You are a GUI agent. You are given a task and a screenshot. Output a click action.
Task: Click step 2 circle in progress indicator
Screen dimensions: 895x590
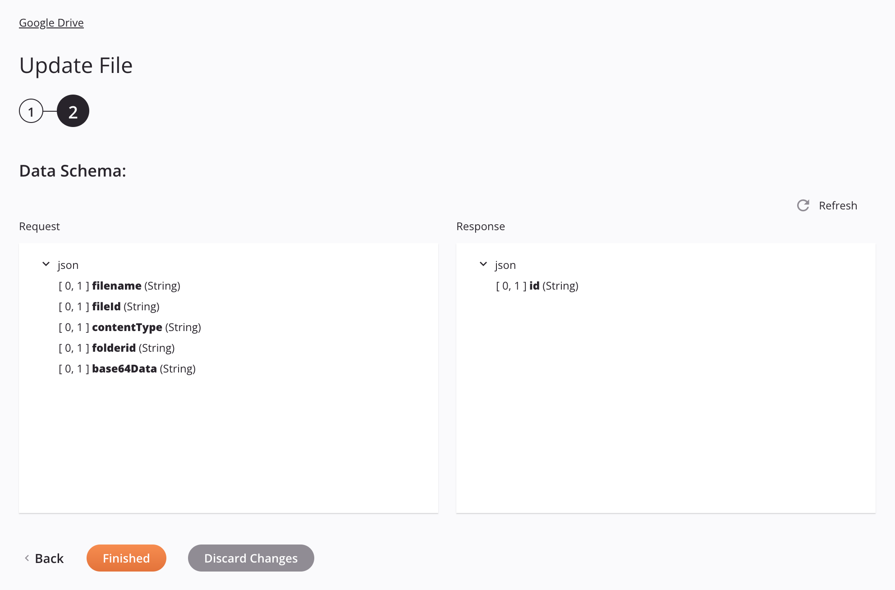point(73,111)
